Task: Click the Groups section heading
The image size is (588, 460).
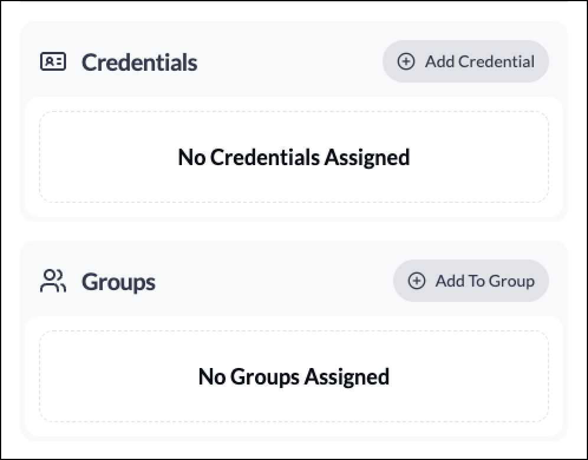Action: point(118,282)
